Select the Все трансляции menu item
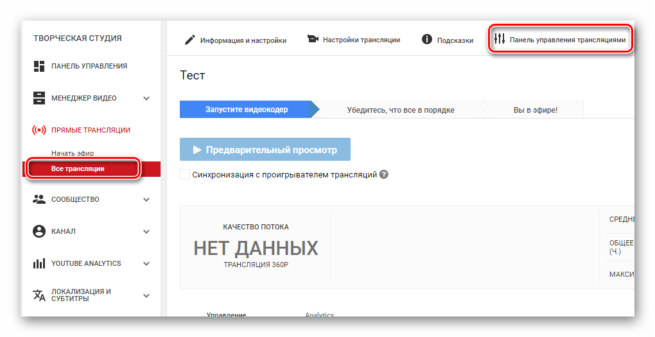655x337 pixels. click(x=78, y=168)
